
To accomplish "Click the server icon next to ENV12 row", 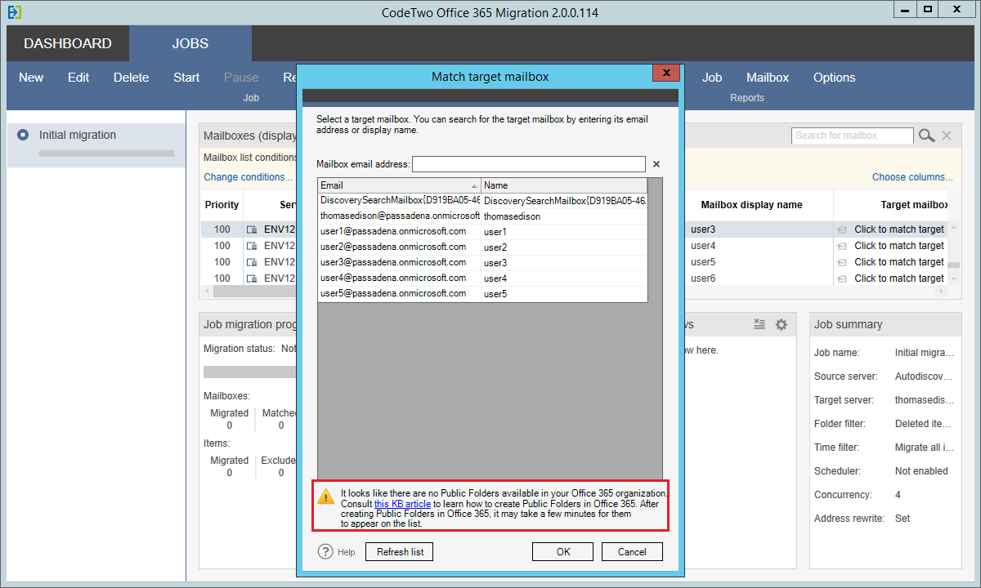I will point(252,230).
